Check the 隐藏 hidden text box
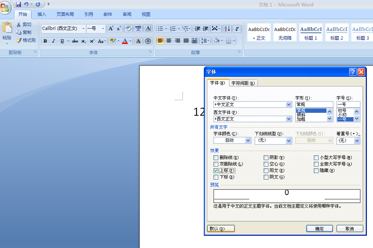 pyautogui.click(x=316, y=170)
